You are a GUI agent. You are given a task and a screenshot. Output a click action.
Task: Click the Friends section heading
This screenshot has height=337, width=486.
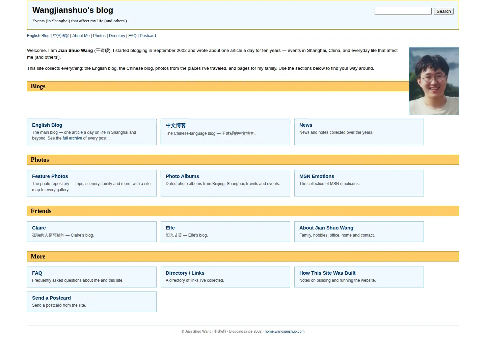point(243,211)
